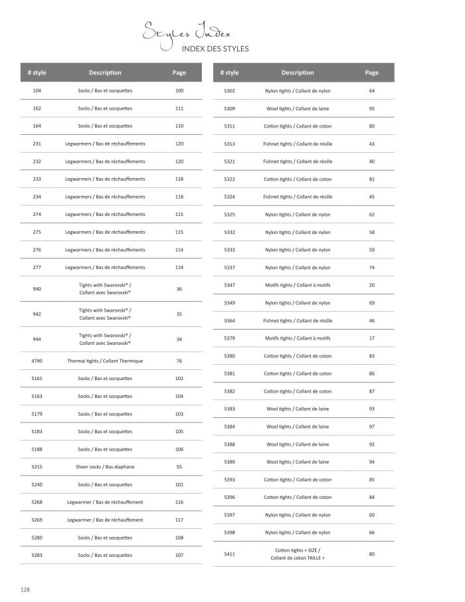Select style number 5283

click(37, 555)
